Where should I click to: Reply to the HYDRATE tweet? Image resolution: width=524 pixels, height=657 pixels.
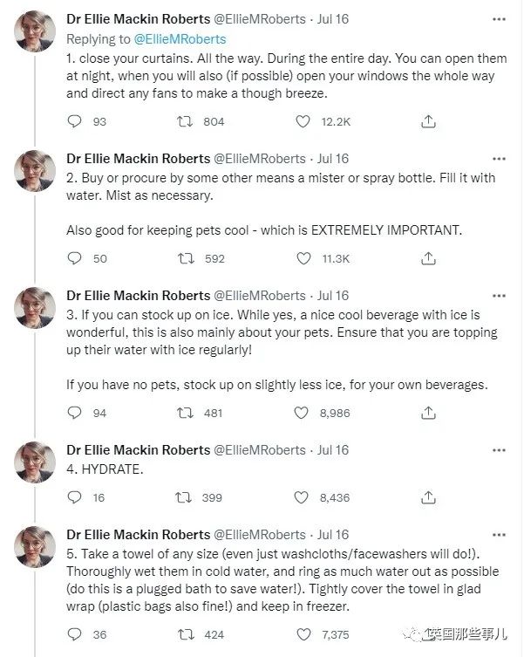(75, 497)
